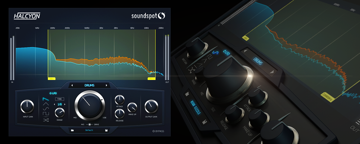Go to previous mode left of DRUMS
Screen dimensions: 360x144
72,85
